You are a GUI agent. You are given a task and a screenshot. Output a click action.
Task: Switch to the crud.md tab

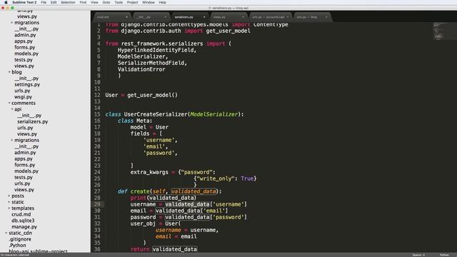pyautogui.click(x=112, y=17)
